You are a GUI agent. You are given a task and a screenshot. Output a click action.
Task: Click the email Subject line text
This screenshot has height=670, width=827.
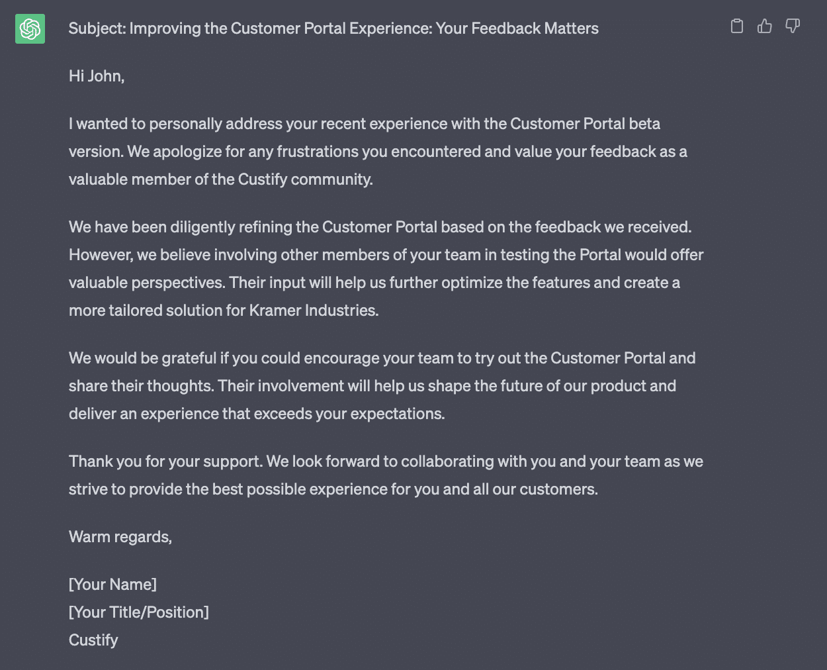pyautogui.click(x=333, y=28)
